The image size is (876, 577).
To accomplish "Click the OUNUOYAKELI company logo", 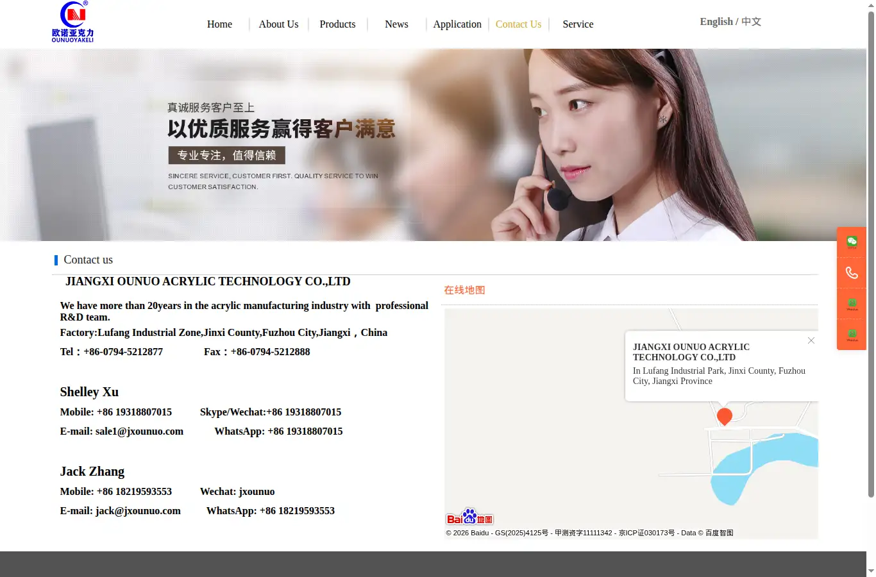I will coord(73,22).
